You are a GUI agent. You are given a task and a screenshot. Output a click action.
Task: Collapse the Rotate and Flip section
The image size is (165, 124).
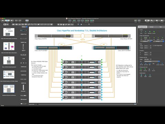(140, 58)
